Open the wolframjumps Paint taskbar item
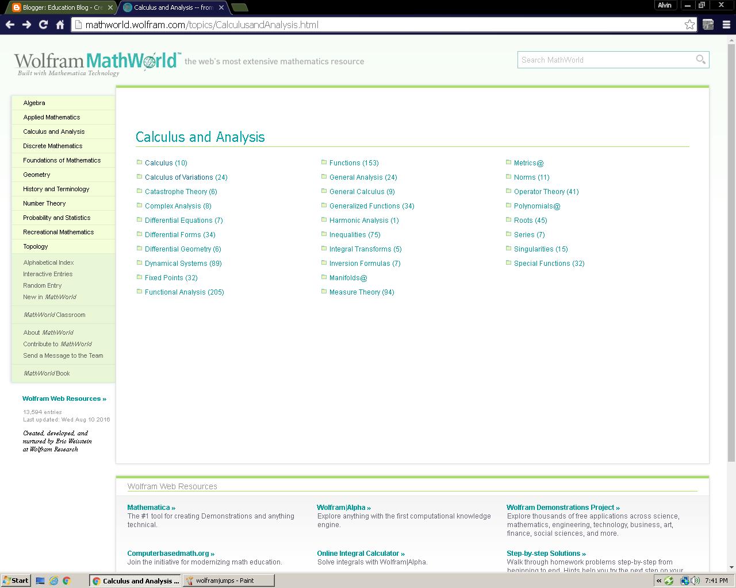Viewport: 736px width, 588px height. (x=228, y=581)
